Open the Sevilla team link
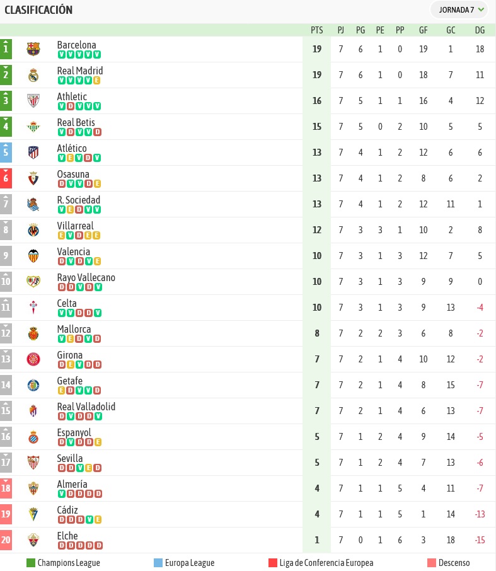The width and height of the screenshot is (496, 571). coord(70,458)
